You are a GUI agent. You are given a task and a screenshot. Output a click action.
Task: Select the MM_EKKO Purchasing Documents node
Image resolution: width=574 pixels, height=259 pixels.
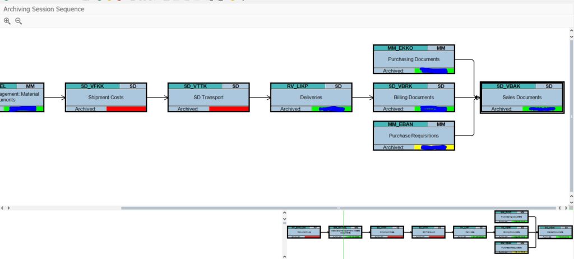pyautogui.click(x=414, y=59)
